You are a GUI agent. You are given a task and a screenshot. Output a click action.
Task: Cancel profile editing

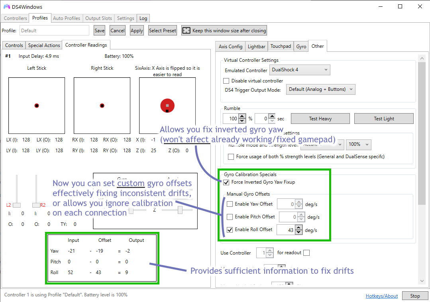point(118,30)
